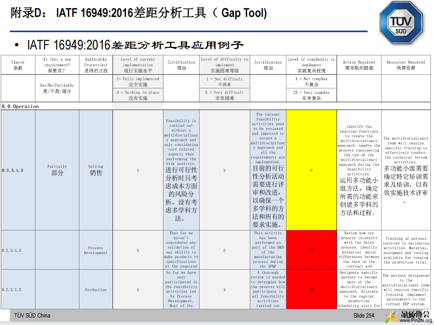Click the 'Identify the required functions' action cell

tap(359, 170)
